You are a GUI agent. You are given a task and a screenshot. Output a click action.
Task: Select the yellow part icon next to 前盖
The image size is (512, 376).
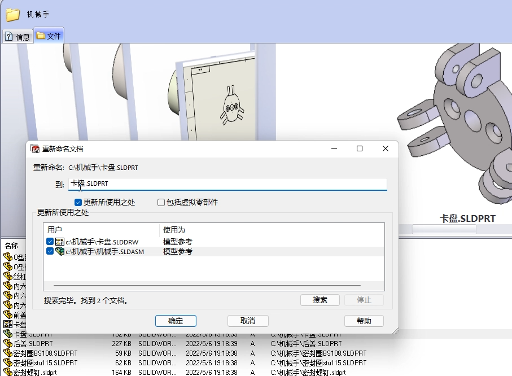(x=7, y=314)
